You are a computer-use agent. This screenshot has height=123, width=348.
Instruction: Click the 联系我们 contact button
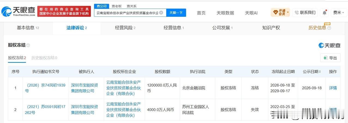pos(305,12)
